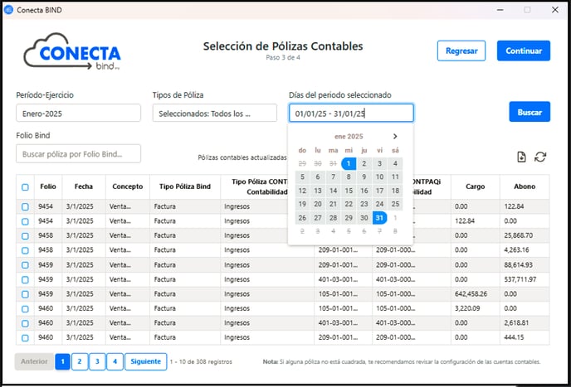The width and height of the screenshot is (571, 387).
Task: Pick day 15 in the calendar
Action: click(349, 191)
